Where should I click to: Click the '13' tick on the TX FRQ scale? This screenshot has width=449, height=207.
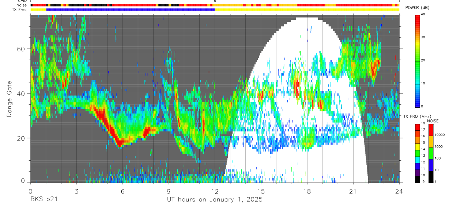tap(423, 156)
